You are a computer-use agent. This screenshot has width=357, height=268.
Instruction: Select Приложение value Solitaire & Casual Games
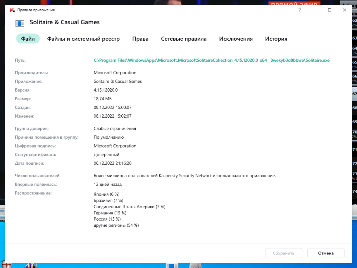[118, 81]
